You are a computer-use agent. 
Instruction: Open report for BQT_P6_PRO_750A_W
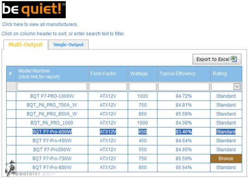point(52,105)
